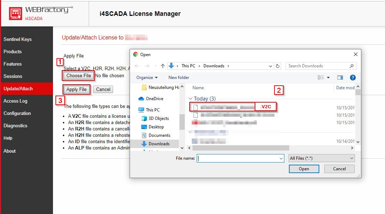Show the preview pane

pyautogui.click(x=340, y=78)
